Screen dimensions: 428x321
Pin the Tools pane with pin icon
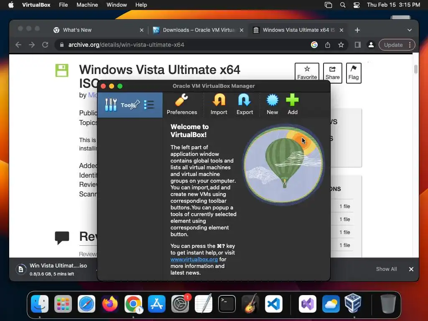pos(135,105)
